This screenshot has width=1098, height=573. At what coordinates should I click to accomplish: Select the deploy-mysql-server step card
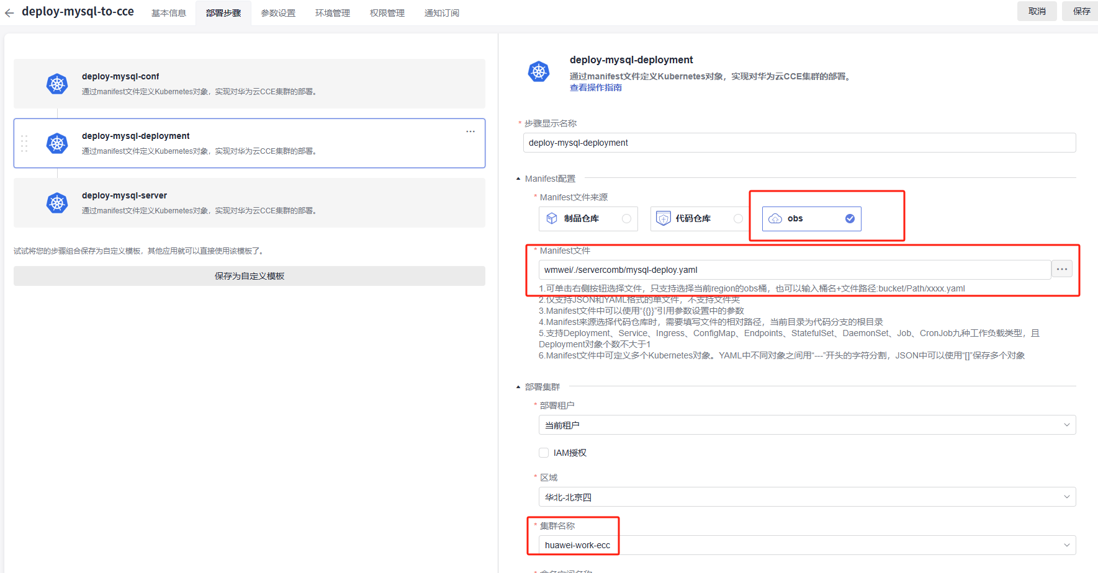click(x=250, y=203)
